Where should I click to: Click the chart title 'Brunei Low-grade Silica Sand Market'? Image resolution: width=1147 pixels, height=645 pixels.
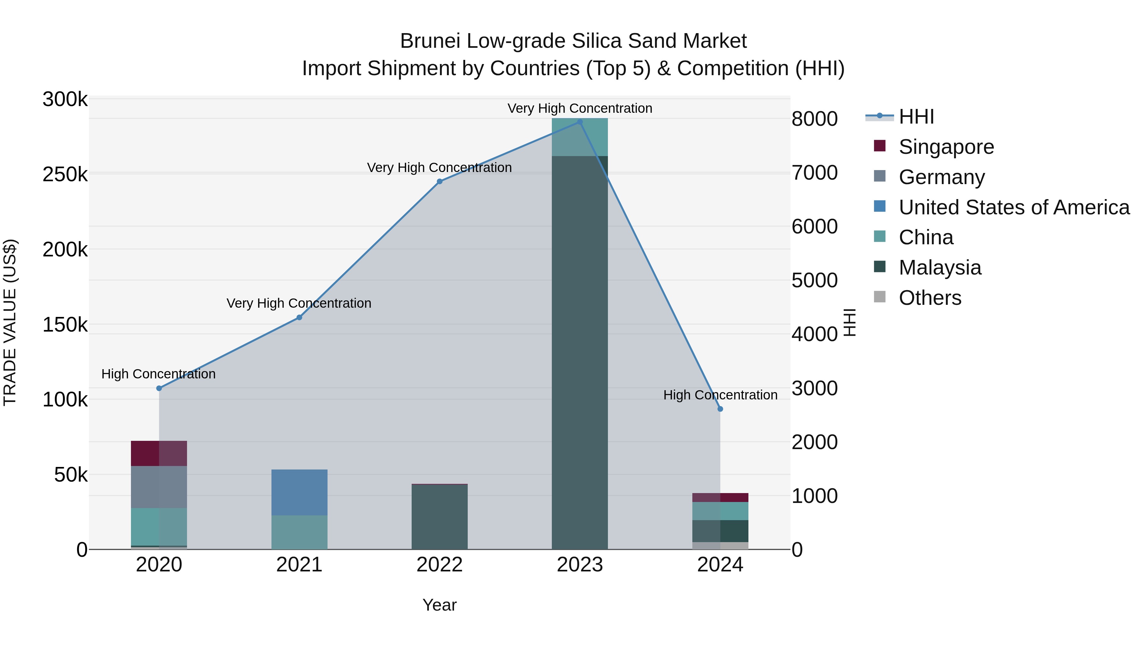[x=573, y=41]
